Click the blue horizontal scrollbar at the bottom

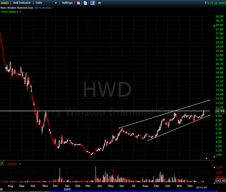coord(133,191)
